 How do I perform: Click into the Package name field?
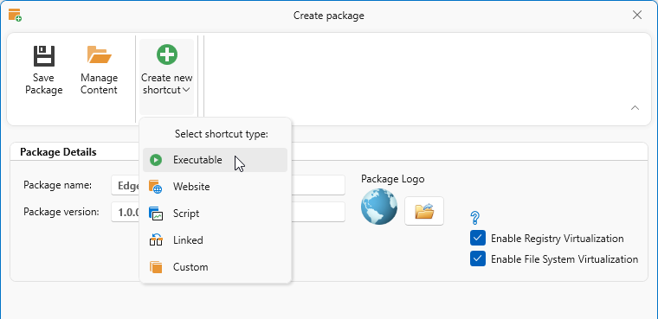click(228, 185)
